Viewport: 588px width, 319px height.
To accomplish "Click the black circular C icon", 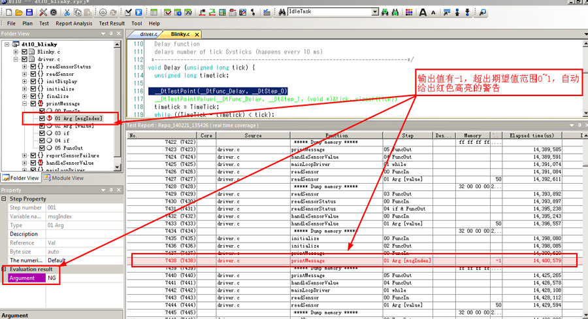I will tap(54, 12).
